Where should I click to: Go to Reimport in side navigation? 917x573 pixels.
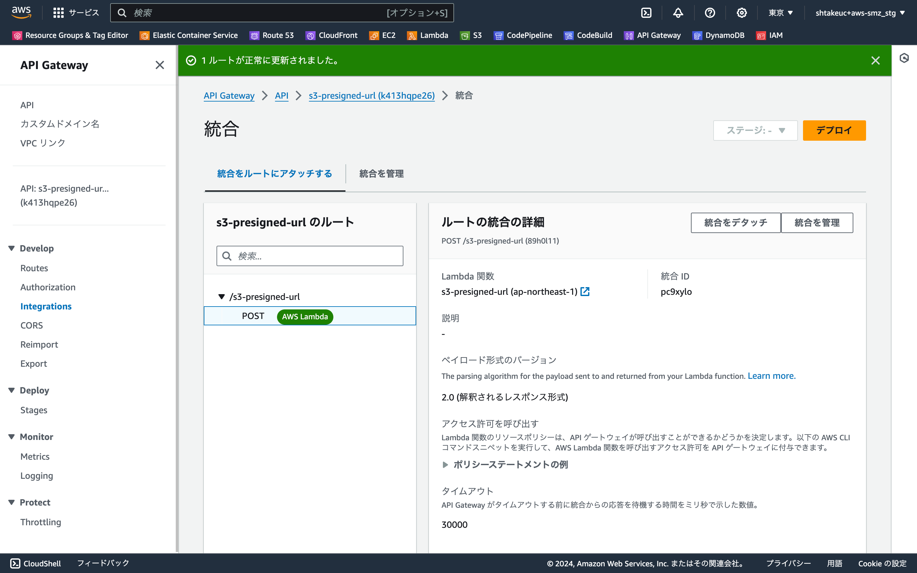pyautogui.click(x=39, y=344)
